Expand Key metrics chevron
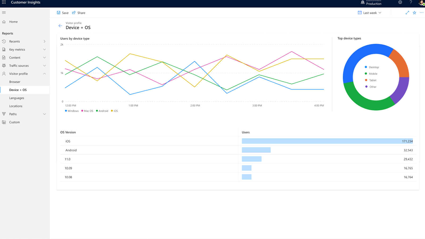 click(x=44, y=49)
